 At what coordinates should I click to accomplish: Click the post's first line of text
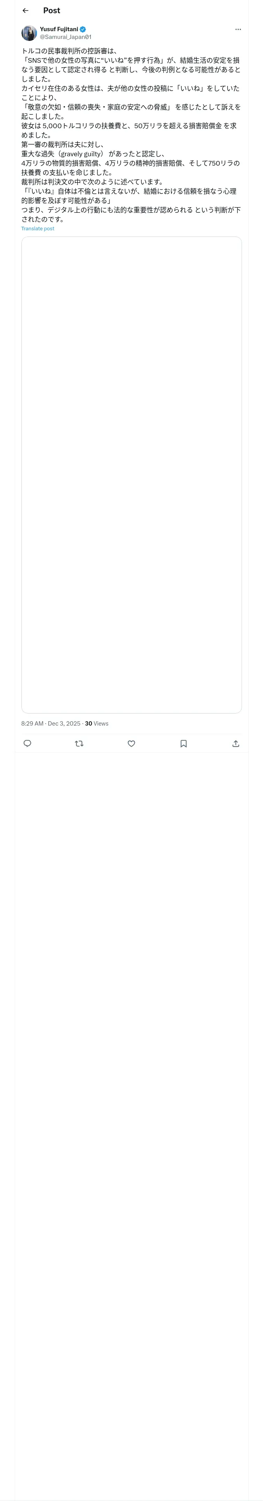click(70, 51)
